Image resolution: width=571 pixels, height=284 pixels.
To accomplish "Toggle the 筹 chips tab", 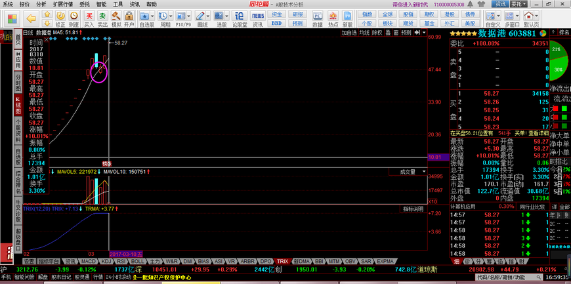I will click(489, 262).
